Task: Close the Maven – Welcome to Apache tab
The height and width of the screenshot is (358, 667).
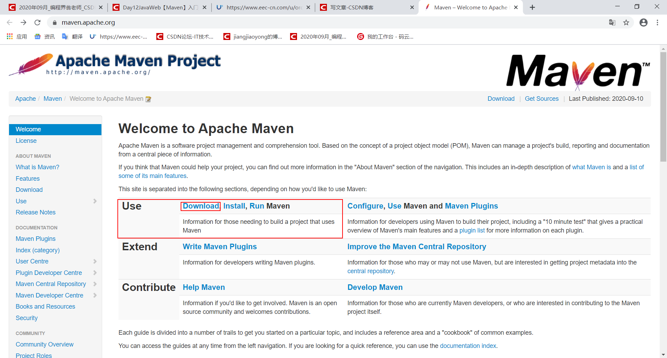Action: (x=516, y=7)
